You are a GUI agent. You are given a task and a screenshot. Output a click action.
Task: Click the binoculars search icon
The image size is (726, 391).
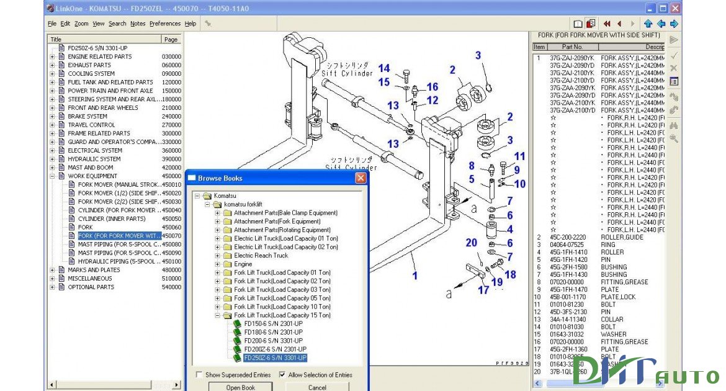(674, 125)
